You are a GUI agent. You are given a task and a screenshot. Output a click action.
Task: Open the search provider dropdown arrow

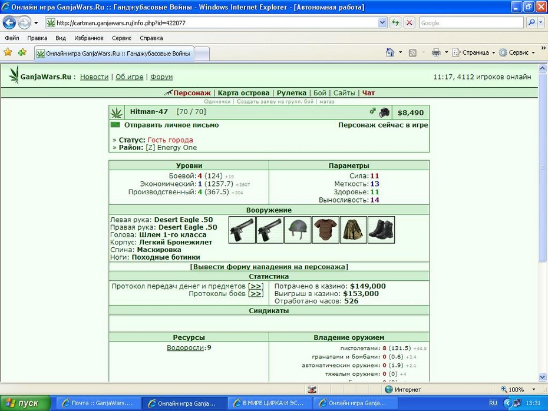541,23
